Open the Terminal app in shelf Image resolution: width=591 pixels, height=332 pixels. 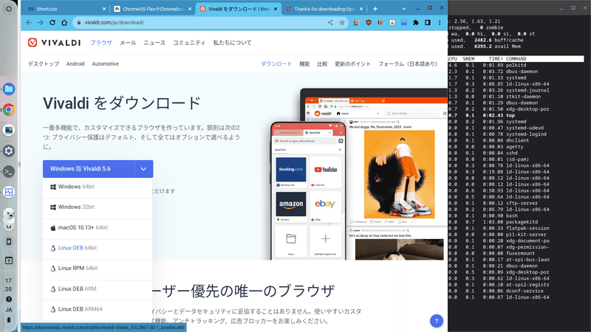[9, 172]
